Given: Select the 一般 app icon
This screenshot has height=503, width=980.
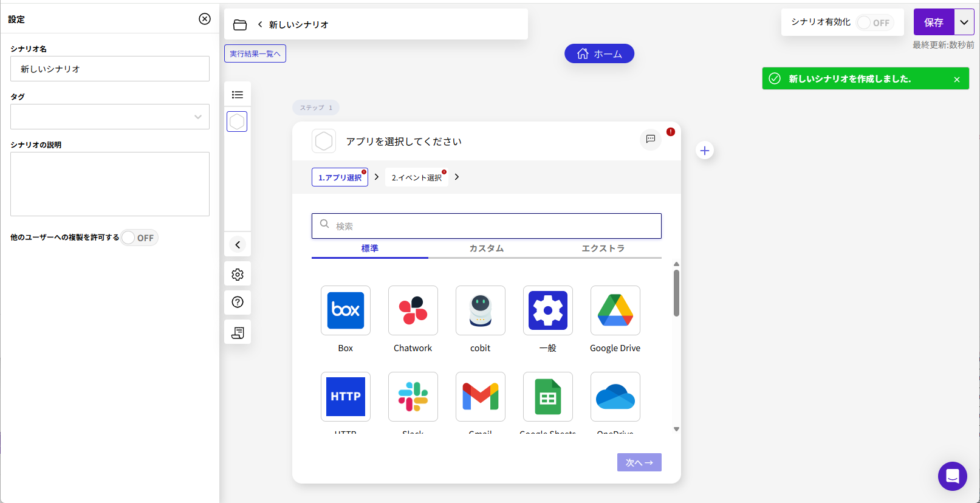Looking at the screenshot, I should [548, 310].
